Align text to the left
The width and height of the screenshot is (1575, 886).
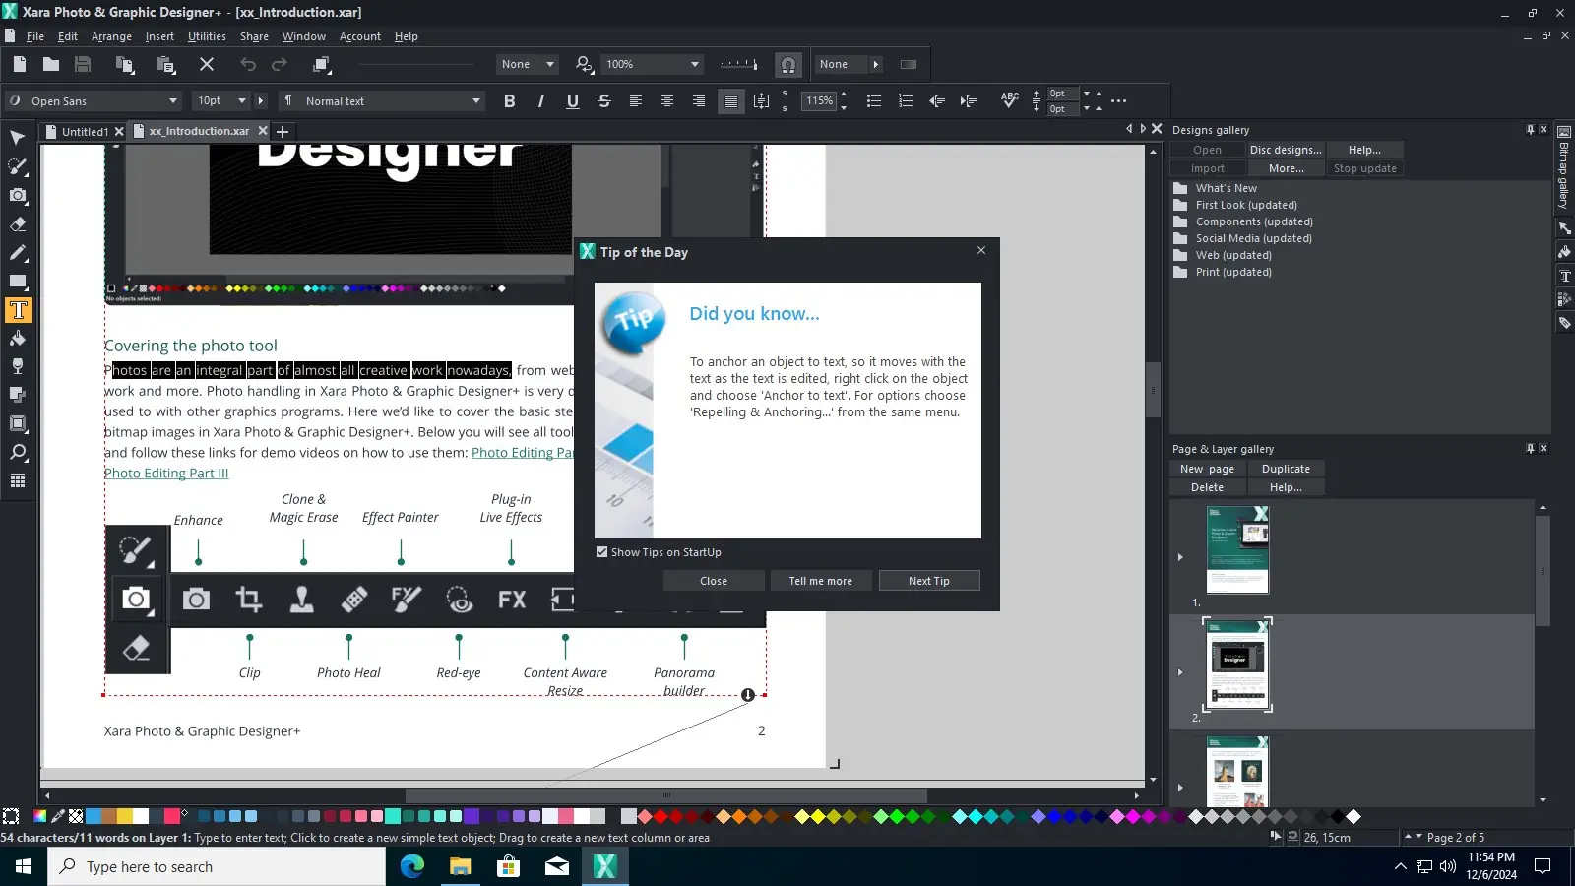[x=636, y=101]
